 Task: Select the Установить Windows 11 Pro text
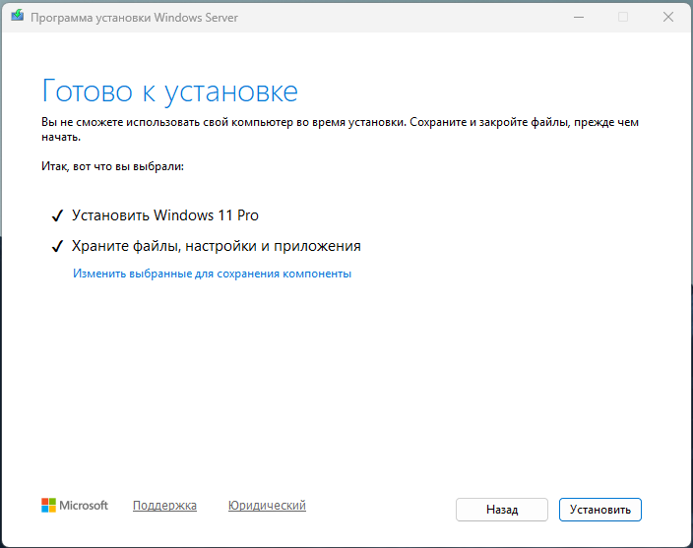click(165, 215)
